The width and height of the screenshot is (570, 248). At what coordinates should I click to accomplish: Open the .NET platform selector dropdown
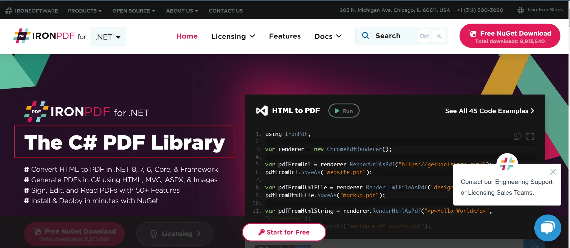(108, 37)
